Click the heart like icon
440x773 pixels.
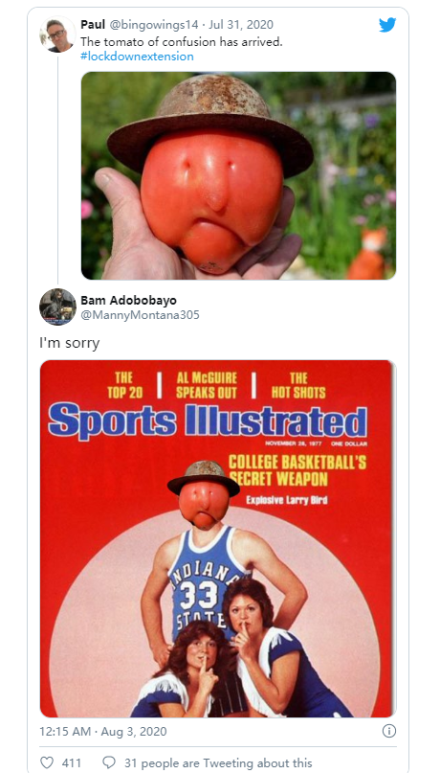(47, 762)
